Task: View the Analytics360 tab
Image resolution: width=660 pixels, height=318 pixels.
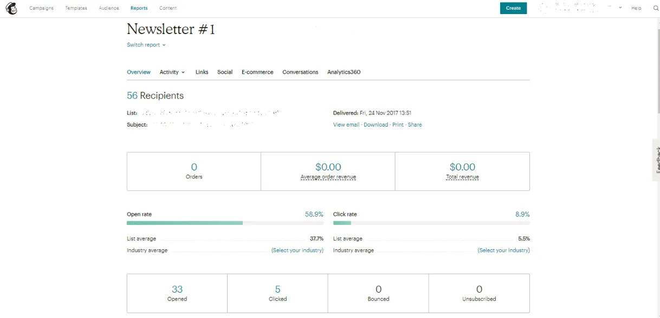Action: [x=343, y=72]
